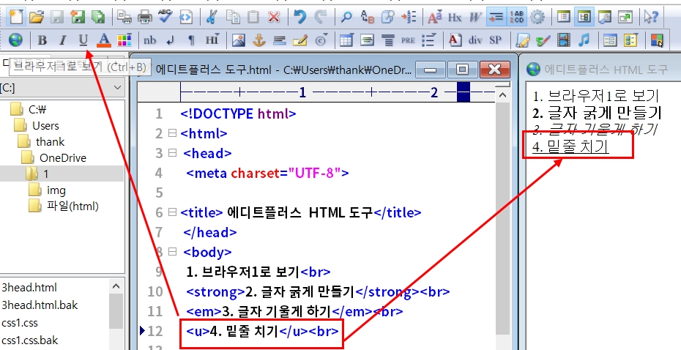Insert a div tag
This screenshot has height=350, width=681.
click(475, 40)
